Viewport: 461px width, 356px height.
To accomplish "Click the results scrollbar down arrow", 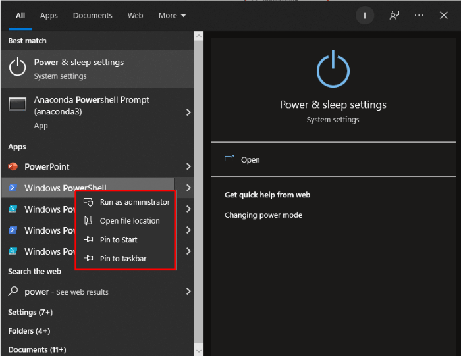I will pyautogui.click(x=199, y=351).
